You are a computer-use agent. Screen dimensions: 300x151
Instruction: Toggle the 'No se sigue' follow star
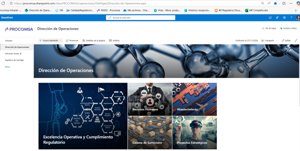(269, 28)
